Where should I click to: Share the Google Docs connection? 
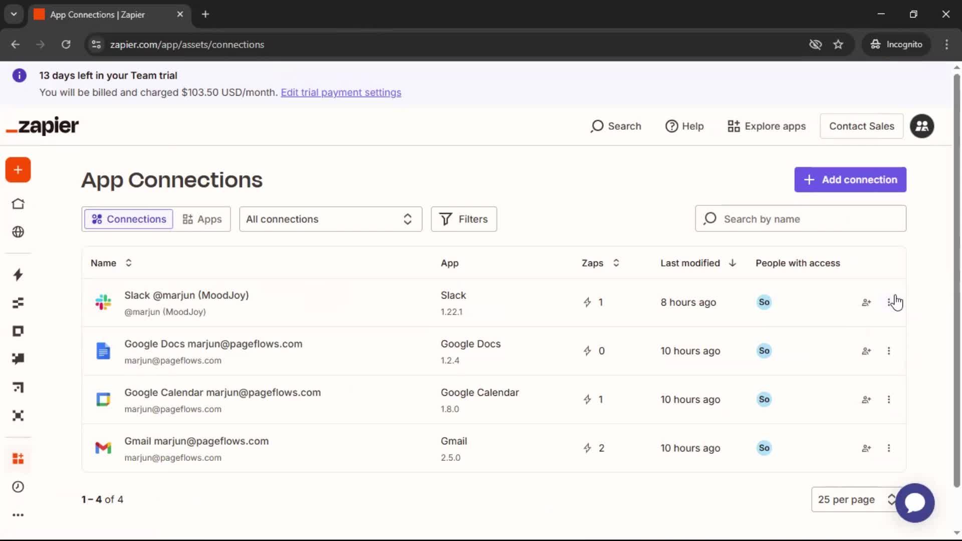tap(866, 351)
